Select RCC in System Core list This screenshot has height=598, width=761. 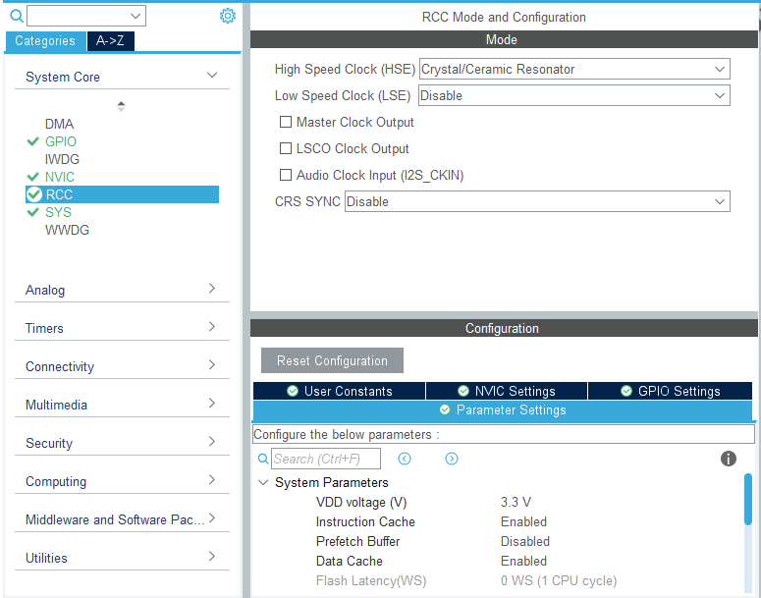(122, 194)
